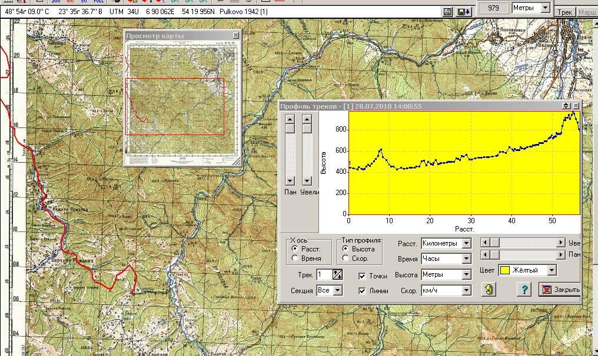The height and width of the screenshot is (356, 598).
Task: Toggle the Линии checkbox
Action: pyautogui.click(x=363, y=291)
